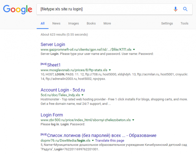Click the snippet 'Please log in. Login: Password:'
The height and width of the screenshot is (154, 196).
coord(63,124)
